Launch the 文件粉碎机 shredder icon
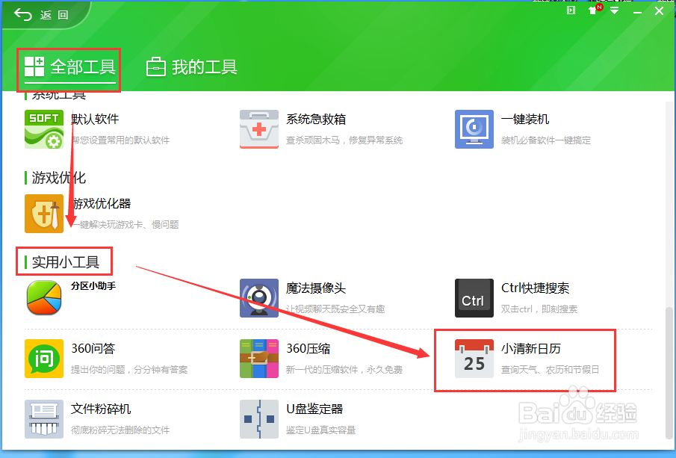Viewport: 676px width, 458px height. click(x=44, y=418)
